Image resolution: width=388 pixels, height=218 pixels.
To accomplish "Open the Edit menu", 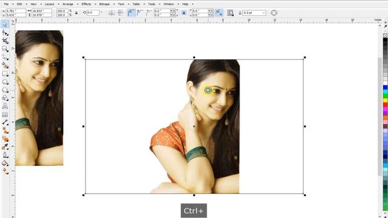I will click(19, 4).
